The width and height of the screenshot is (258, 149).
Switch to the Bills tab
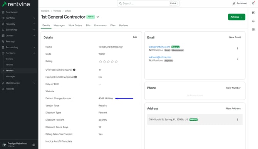(x=88, y=25)
